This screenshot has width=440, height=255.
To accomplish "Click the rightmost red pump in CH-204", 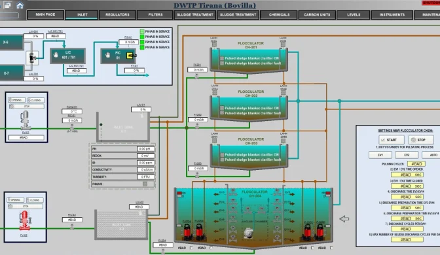I will [320, 231].
